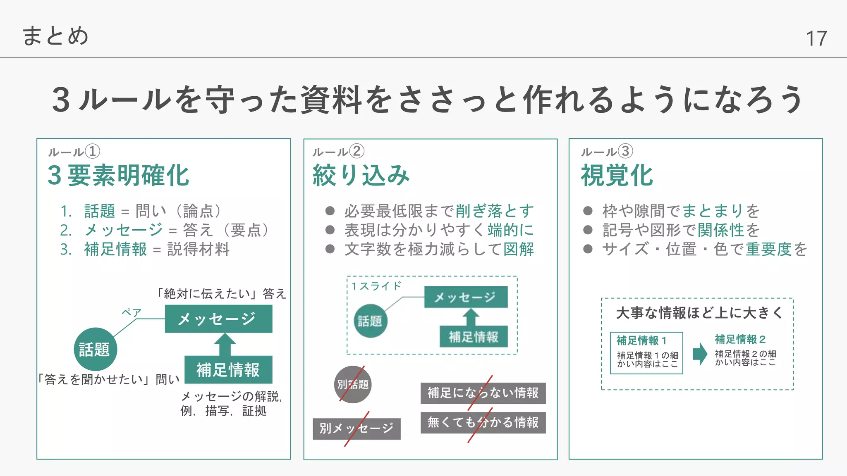Click the crossed-out 補足にならない情報 box
This screenshot has width=847, height=476.
pos(483,393)
